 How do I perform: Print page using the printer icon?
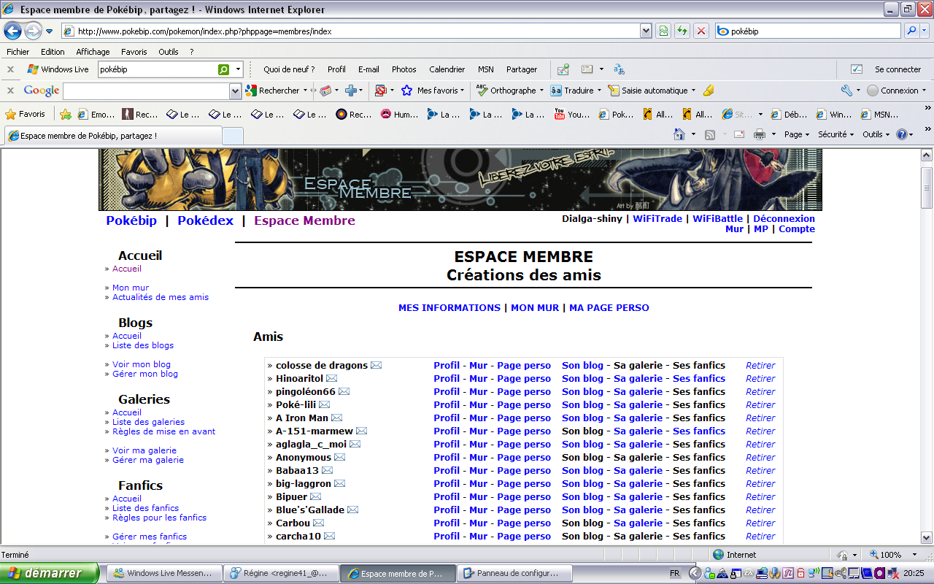click(x=759, y=134)
